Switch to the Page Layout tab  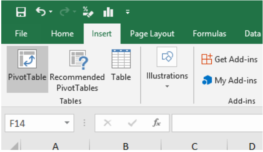point(152,34)
